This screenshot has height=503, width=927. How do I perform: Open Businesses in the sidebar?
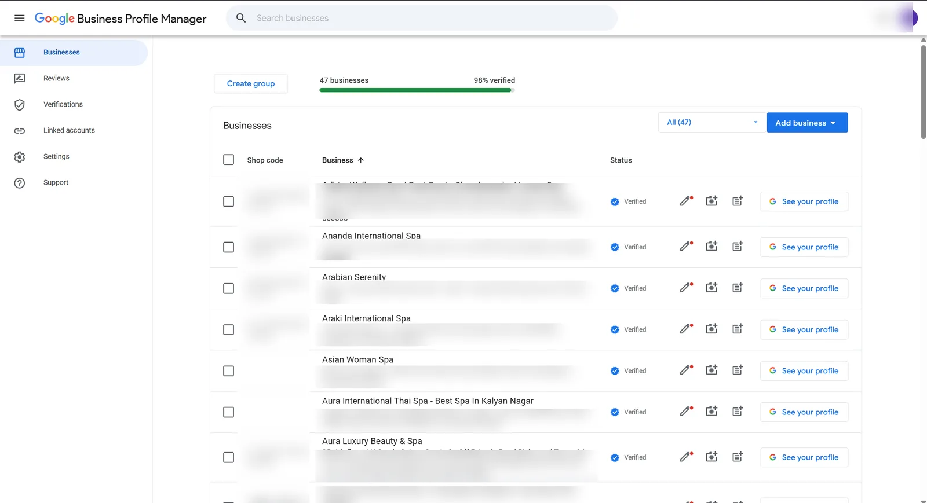74,53
